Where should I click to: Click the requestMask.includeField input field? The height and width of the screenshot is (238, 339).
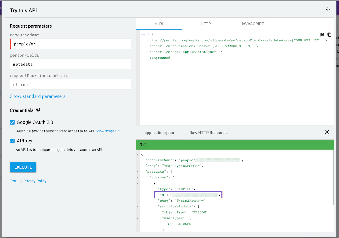(71, 84)
